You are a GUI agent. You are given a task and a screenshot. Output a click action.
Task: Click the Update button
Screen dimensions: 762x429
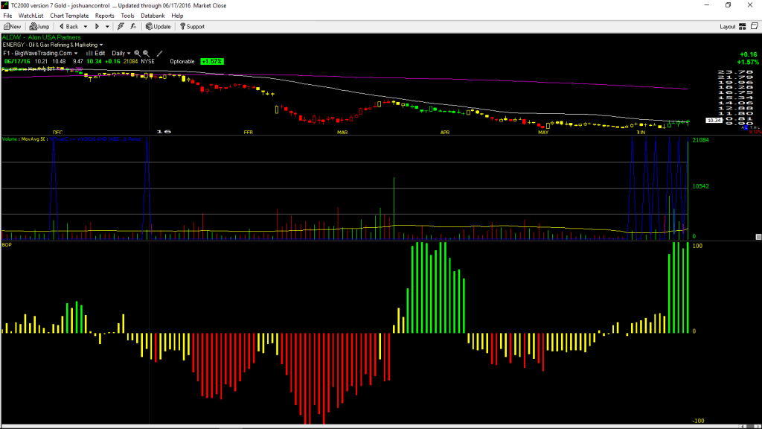coord(159,27)
